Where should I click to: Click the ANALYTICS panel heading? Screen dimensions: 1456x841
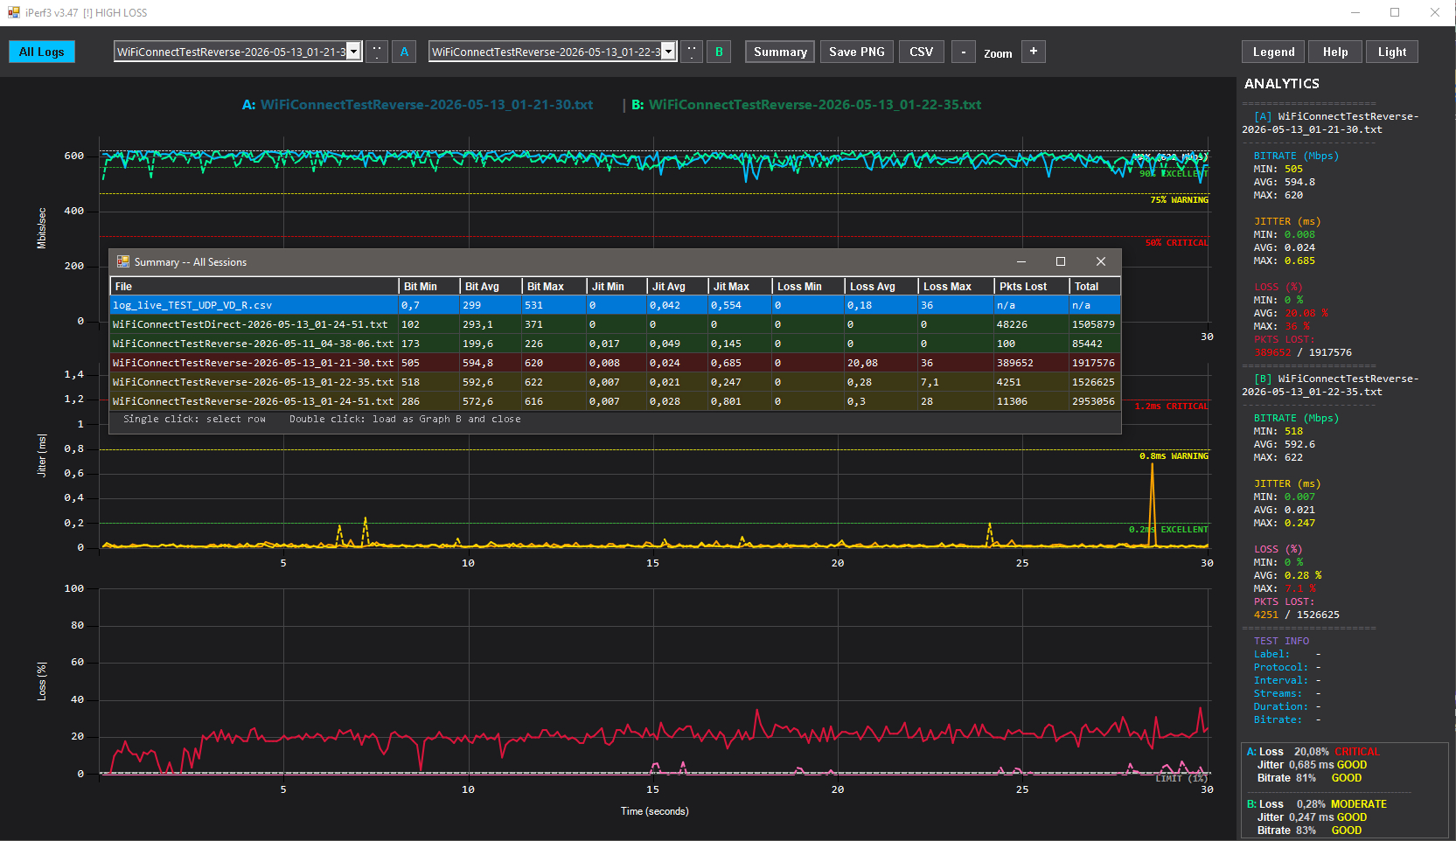1282,84
